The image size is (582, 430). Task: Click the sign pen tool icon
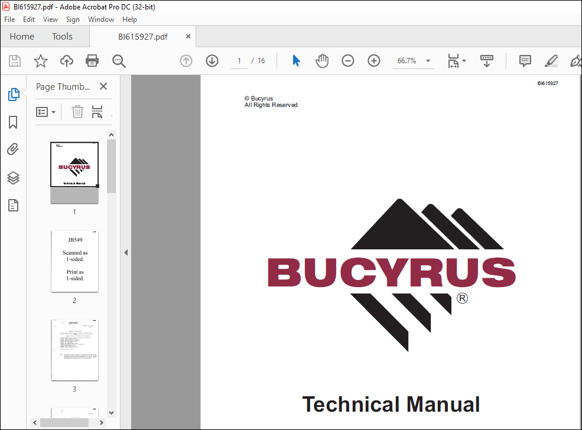coord(576,61)
